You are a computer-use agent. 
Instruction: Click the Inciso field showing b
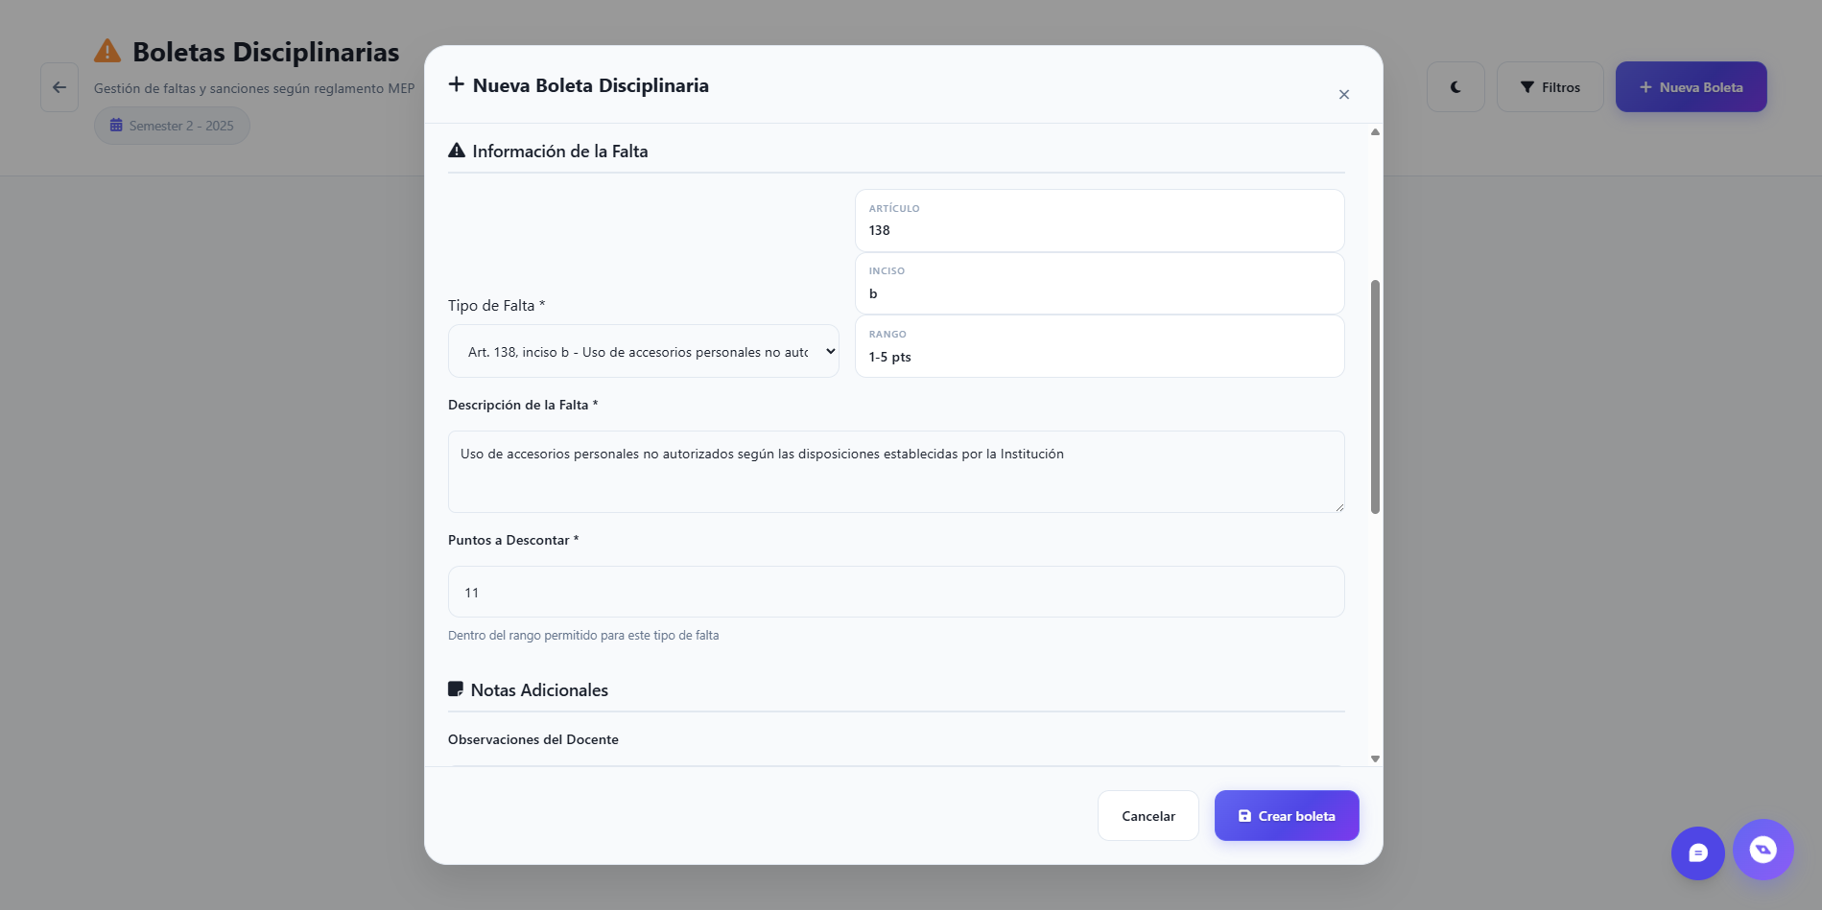pos(1099,285)
